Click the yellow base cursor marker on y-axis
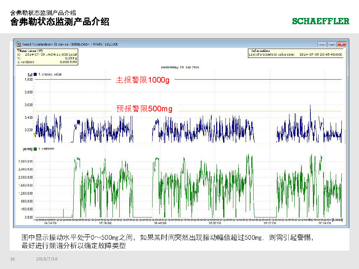359x269 pixels. [35, 134]
